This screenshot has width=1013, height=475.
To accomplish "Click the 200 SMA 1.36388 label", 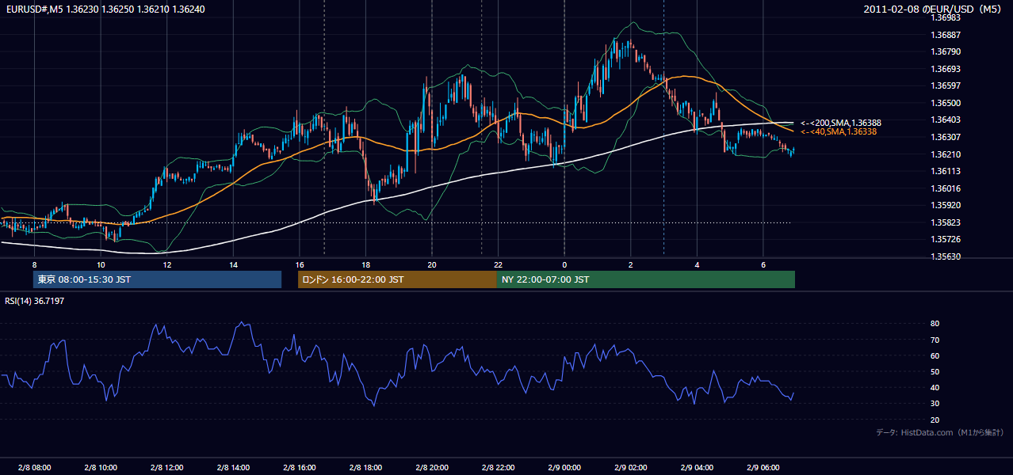I will click(x=841, y=123).
